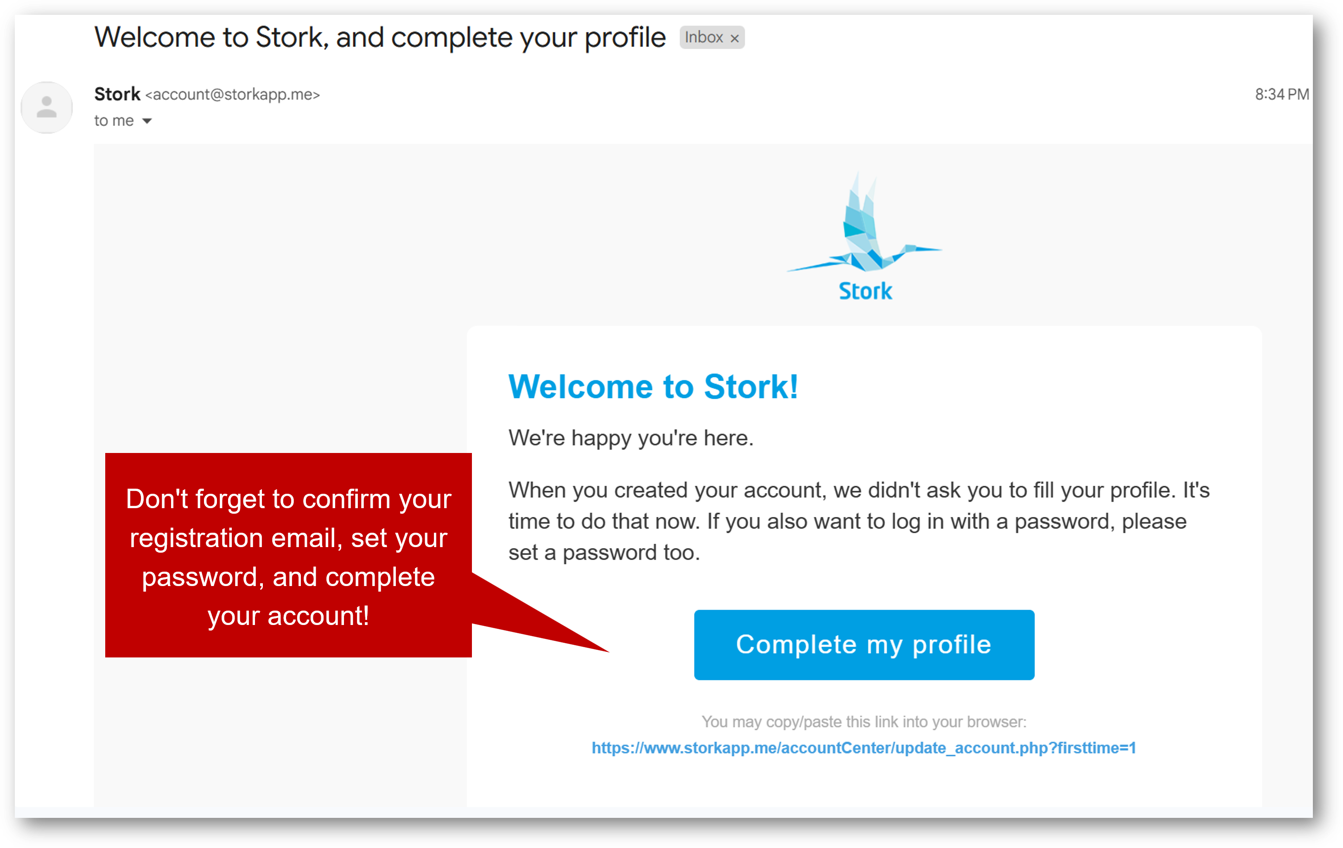Click the 8:34 PM timestamp
Image resolution: width=1343 pixels, height=848 pixels.
(x=1282, y=94)
